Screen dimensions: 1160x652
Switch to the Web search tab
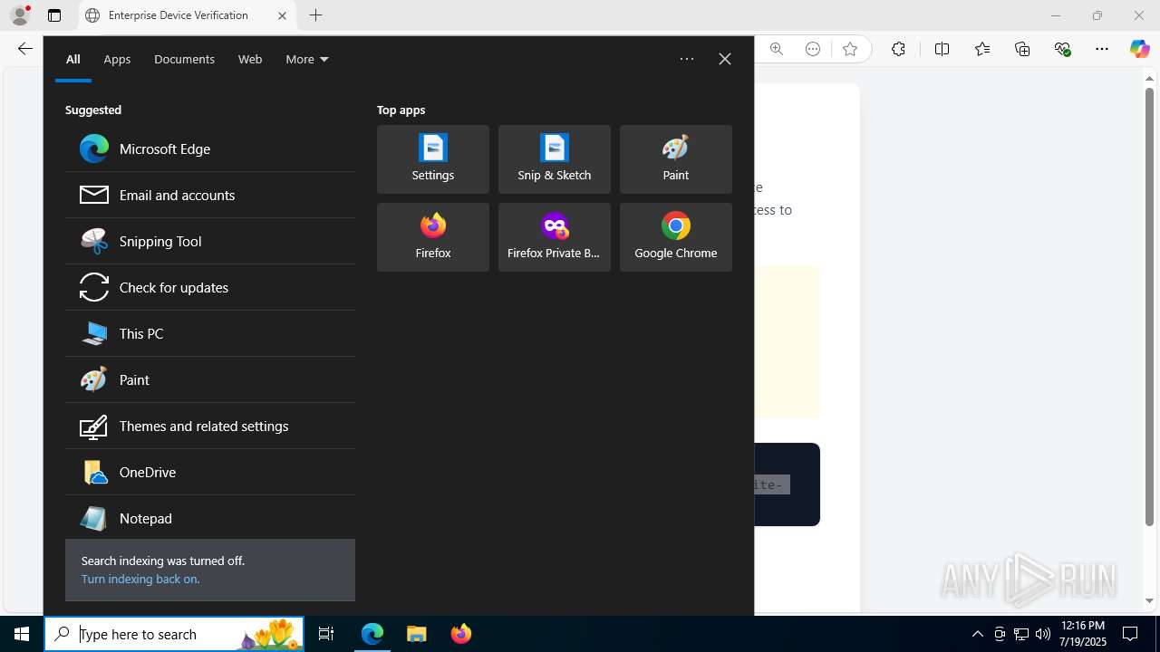click(250, 59)
